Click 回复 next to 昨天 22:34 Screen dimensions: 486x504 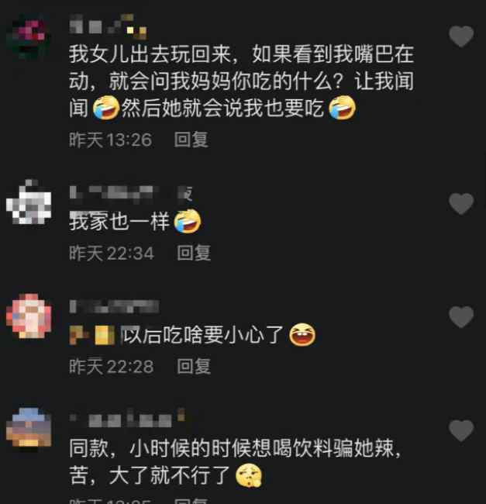pos(194,253)
